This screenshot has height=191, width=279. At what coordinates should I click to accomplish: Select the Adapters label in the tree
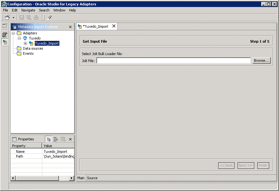click(30, 33)
